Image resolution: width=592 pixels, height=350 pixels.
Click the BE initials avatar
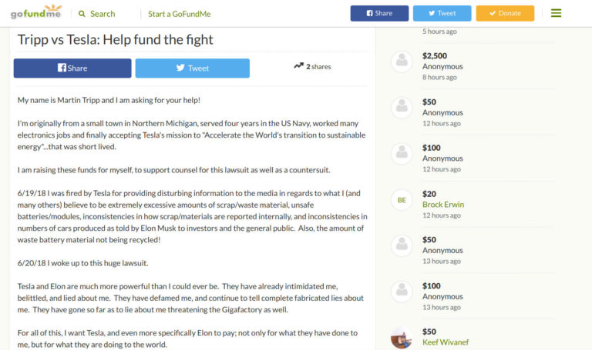pos(402,200)
